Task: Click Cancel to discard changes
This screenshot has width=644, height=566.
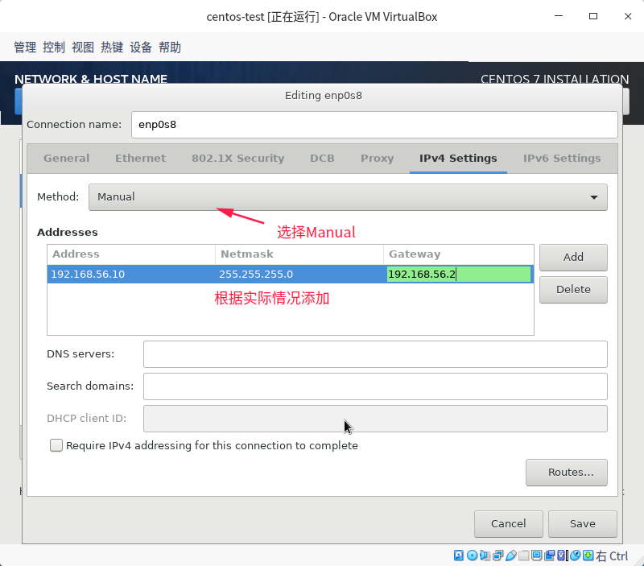Action: (509, 523)
